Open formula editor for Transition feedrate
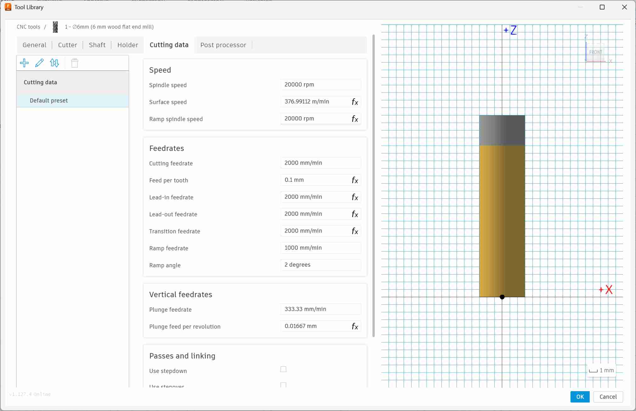Image resolution: width=636 pixels, height=411 pixels. point(355,231)
